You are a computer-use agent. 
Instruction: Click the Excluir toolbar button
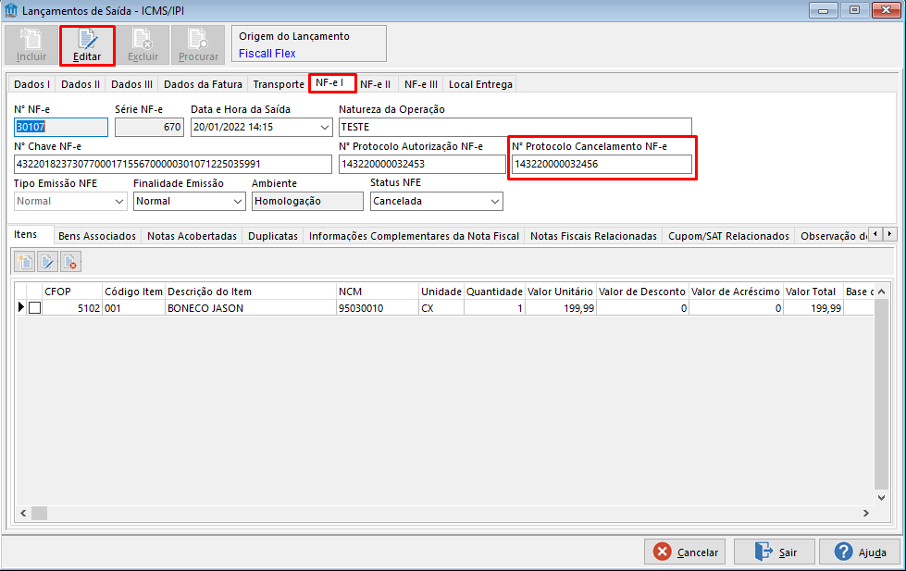click(x=143, y=45)
